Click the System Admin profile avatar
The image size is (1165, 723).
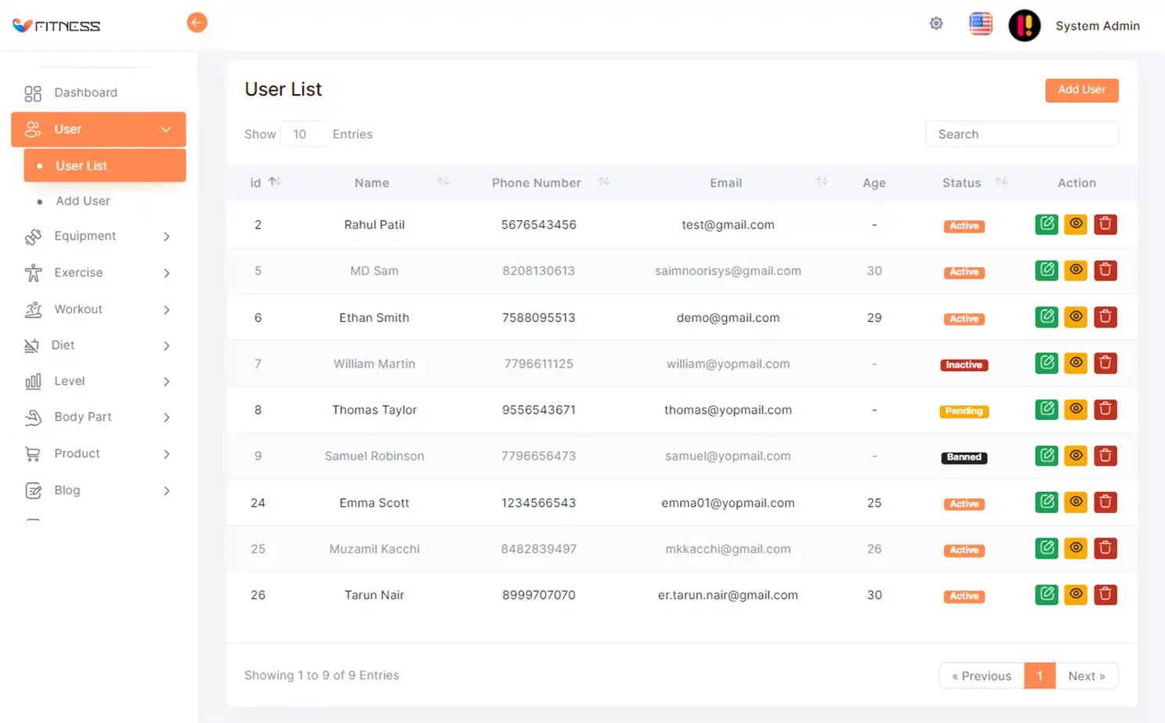point(1024,26)
